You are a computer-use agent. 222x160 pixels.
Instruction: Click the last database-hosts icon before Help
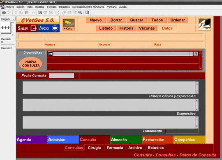[x=80, y=13]
